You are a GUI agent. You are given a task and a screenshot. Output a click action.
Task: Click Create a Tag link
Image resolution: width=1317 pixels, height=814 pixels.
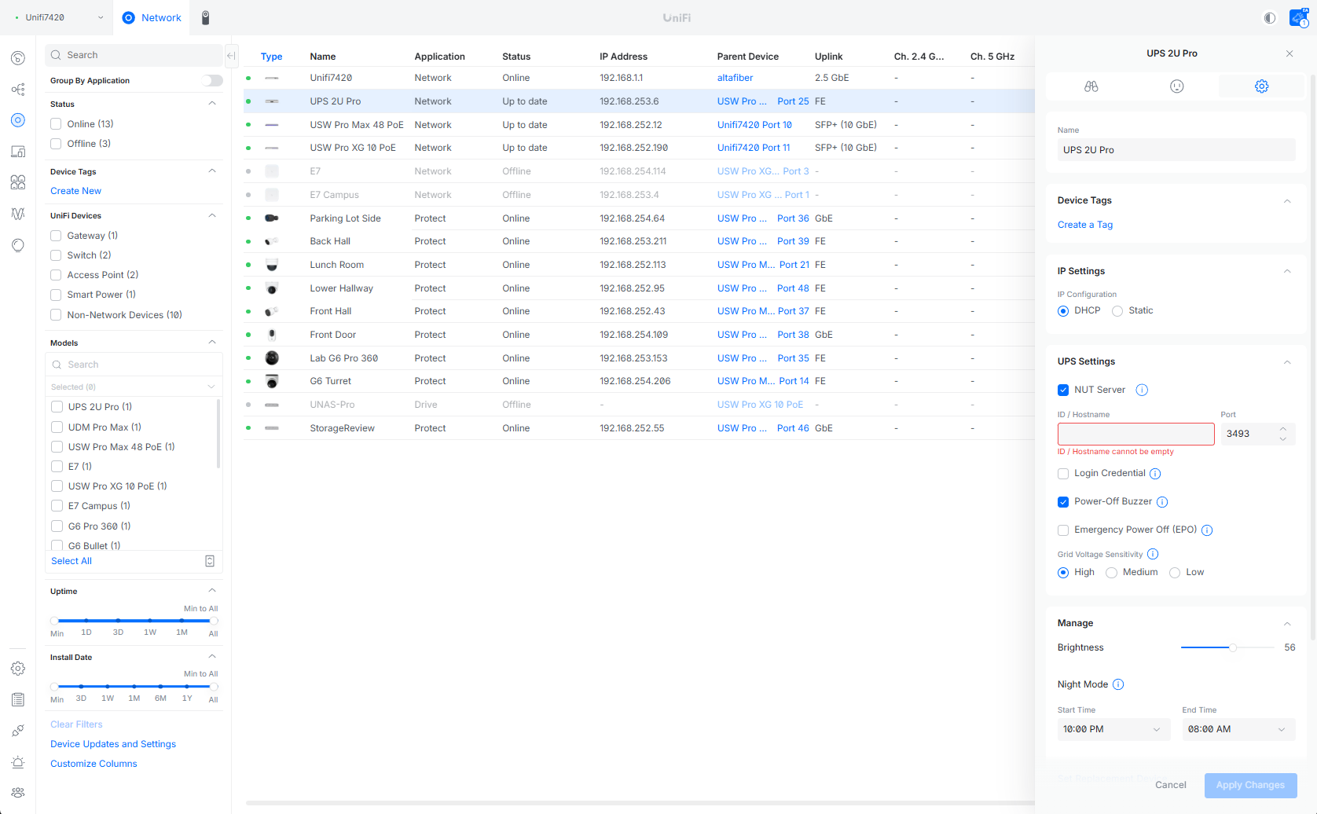tap(1084, 225)
